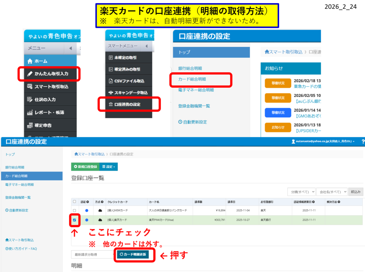This screenshot has height=272, width=365.
Task: Click the bank icon for 口座連携の設定
Action: pyautogui.click(x=110, y=104)
